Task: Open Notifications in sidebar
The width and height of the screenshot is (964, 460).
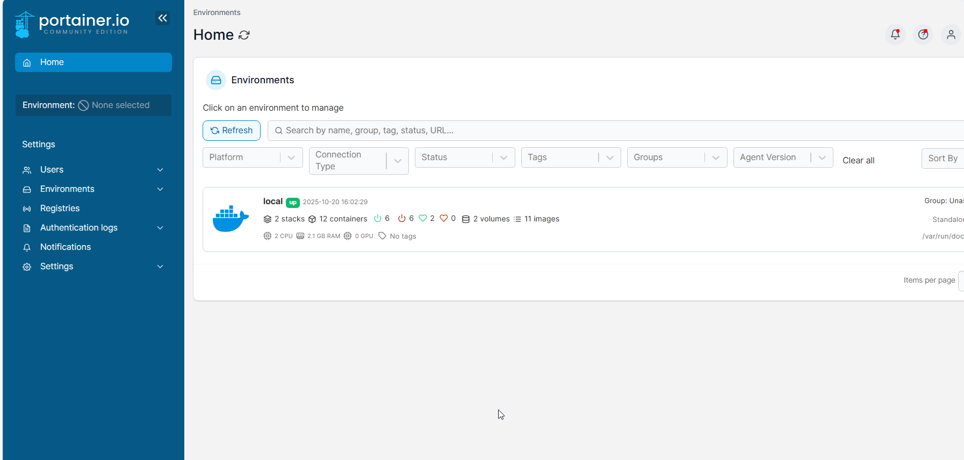Action: [93, 247]
